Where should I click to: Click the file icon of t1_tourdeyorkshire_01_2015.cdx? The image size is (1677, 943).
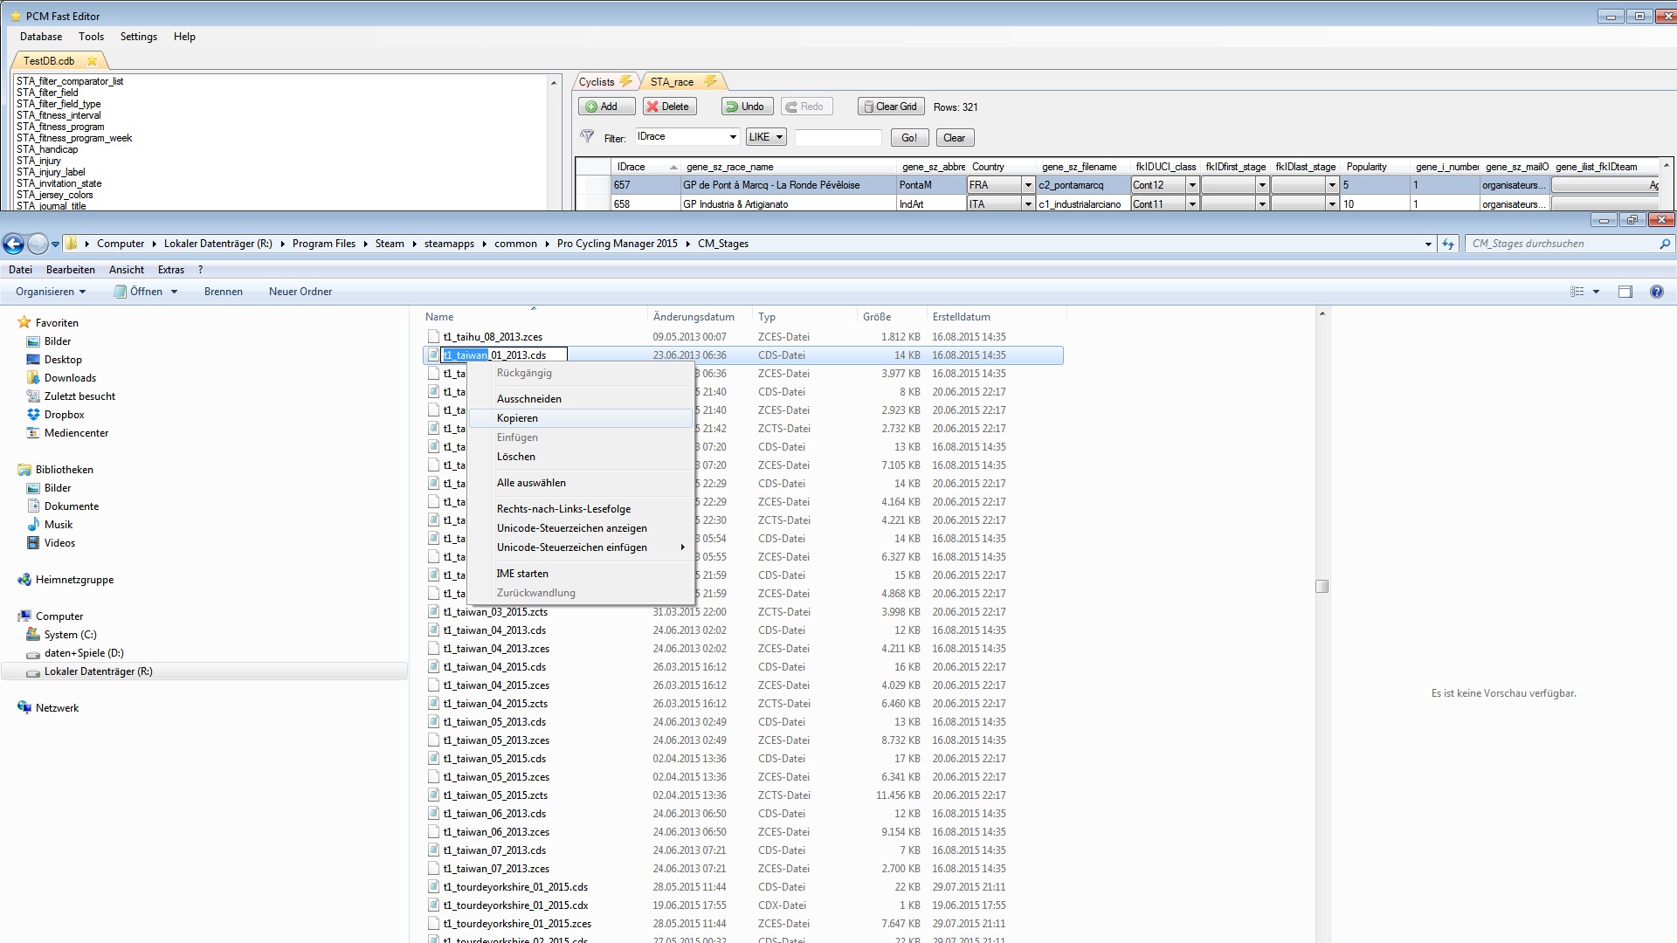[x=433, y=905]
